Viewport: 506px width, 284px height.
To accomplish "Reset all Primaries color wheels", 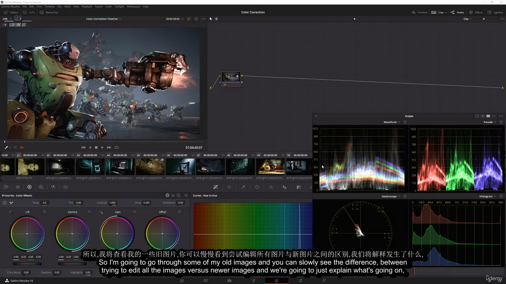I will 186,196.
